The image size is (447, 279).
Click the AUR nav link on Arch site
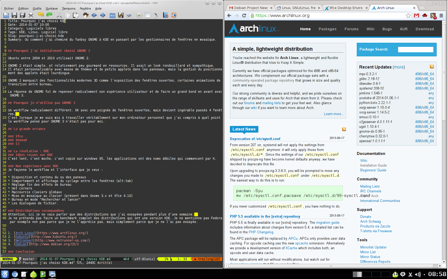[404, 29]
